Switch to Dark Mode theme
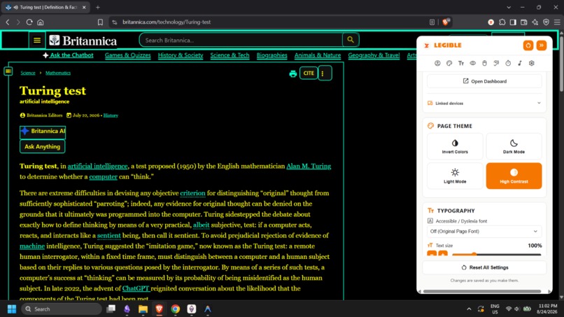Screen dimensions: 564x317 pyautogui.click(x=514, y=146)
